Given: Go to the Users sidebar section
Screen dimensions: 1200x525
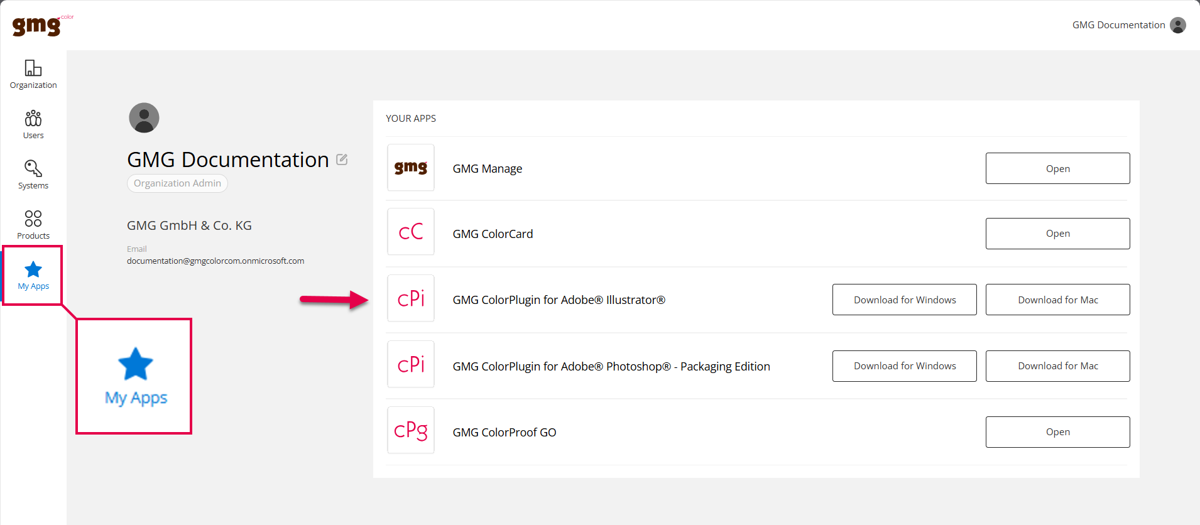Looking at the screenshot, I should point(33,124).
